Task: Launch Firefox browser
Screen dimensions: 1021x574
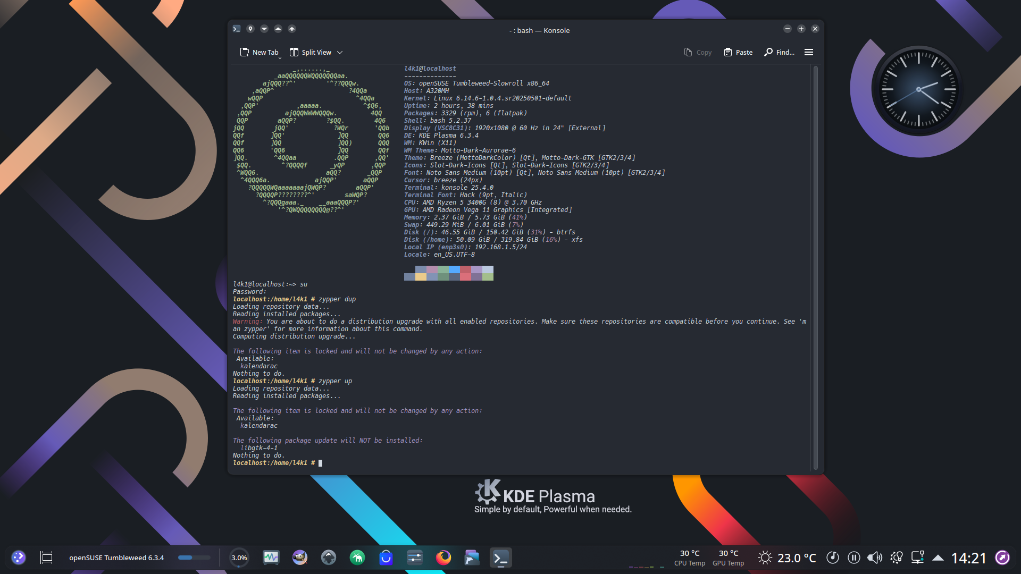Action: pyautogui.click(x=443, y=558)
